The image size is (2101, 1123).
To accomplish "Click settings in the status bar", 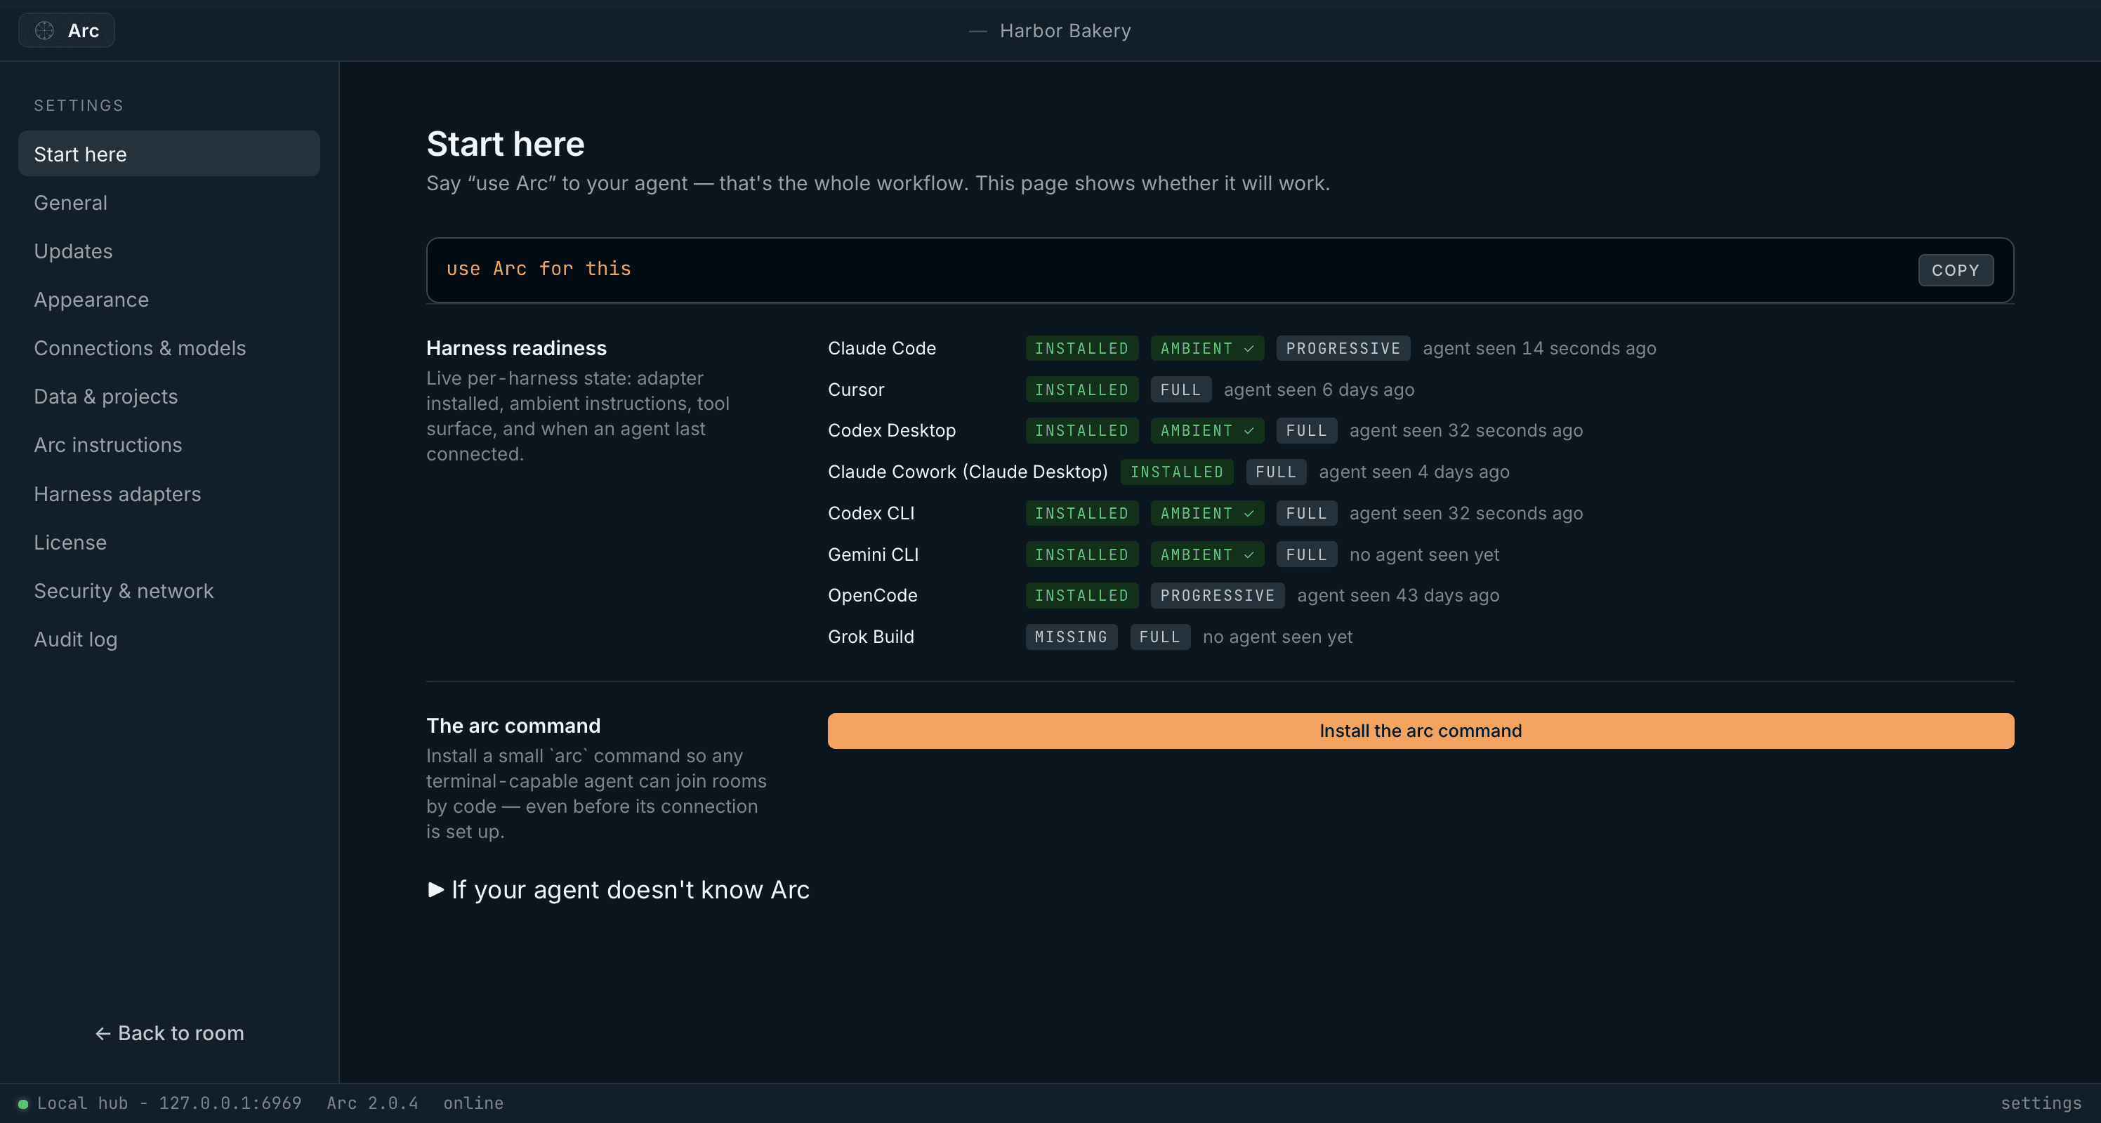I will coord(2041,1103).
